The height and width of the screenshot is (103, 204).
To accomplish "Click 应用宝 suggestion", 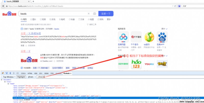I will click(x=90, y=68).
